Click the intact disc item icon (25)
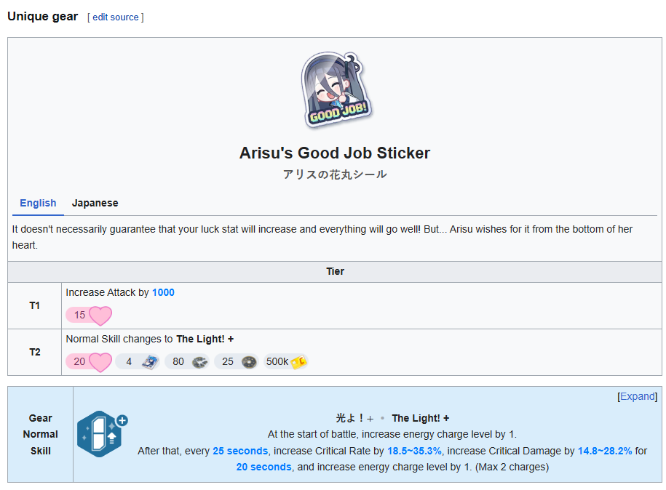The image size is (666, 490). click(249, 362)
